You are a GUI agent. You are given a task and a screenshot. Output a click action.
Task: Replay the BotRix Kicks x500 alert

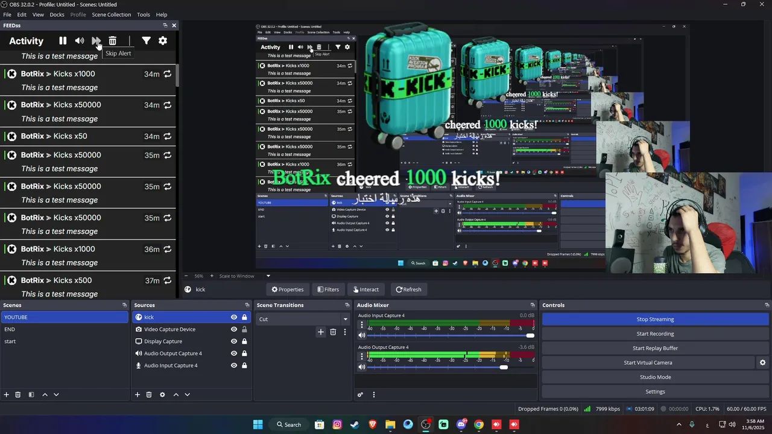pyautogui.click(x=167, y=281)
